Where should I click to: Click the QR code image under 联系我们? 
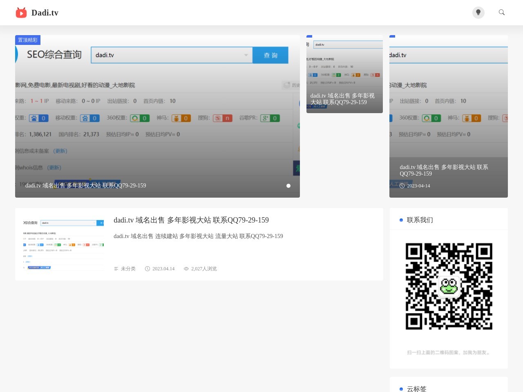[x=449, y=286]
